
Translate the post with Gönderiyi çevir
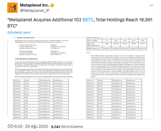coord(19,32)
